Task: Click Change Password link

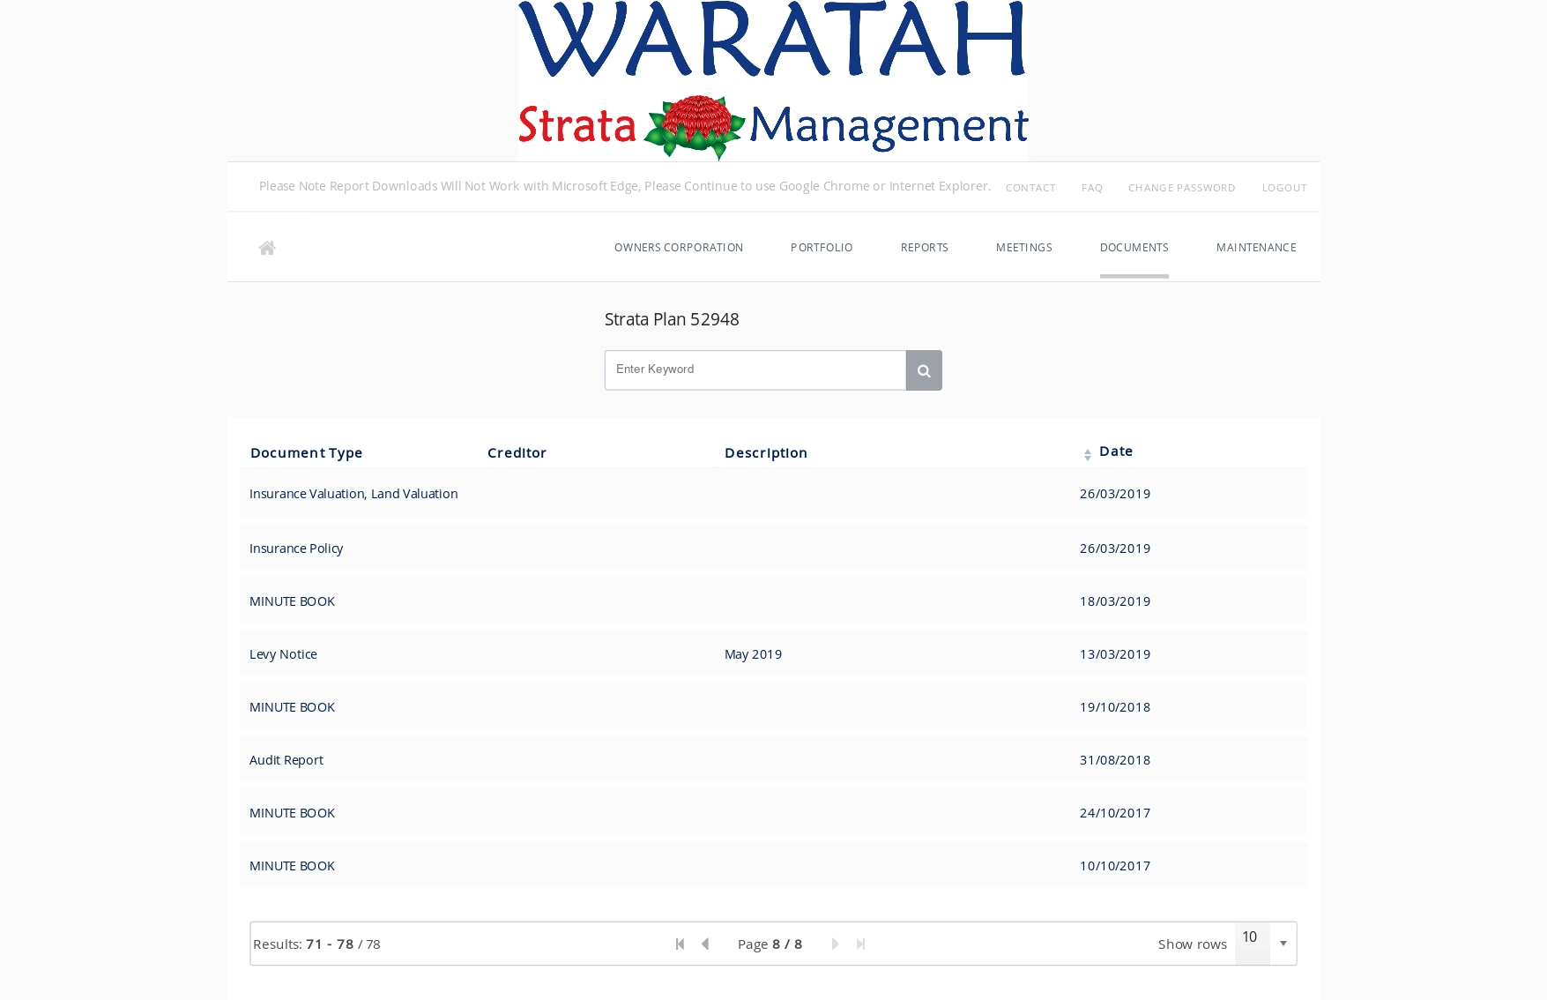Action: [1182, 188]
